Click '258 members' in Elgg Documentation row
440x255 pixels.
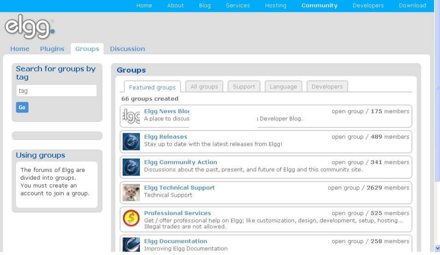click(390, 241)
